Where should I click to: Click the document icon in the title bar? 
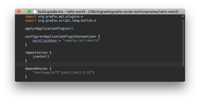[35, 11]
